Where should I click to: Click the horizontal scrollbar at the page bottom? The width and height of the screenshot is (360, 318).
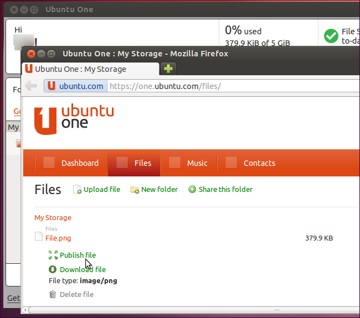point(193,310)
